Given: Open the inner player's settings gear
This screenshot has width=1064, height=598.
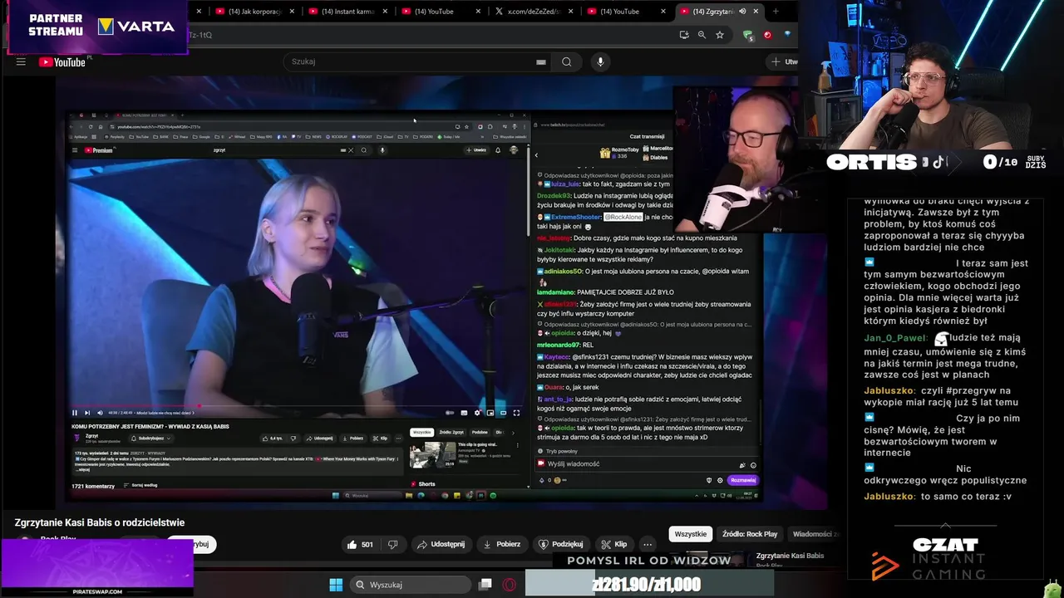Looking at the screenshot, I should tap(477, 413).
